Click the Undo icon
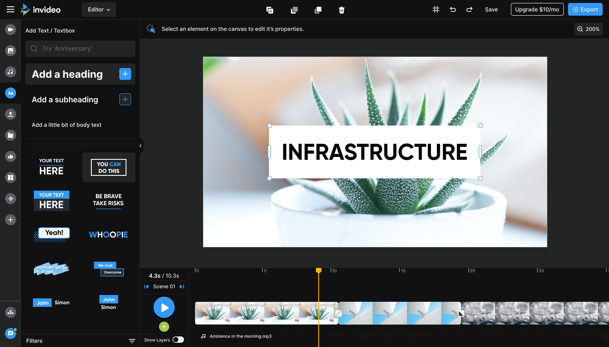The width and height of the screenshot is (609, 347). coord(453,9)
